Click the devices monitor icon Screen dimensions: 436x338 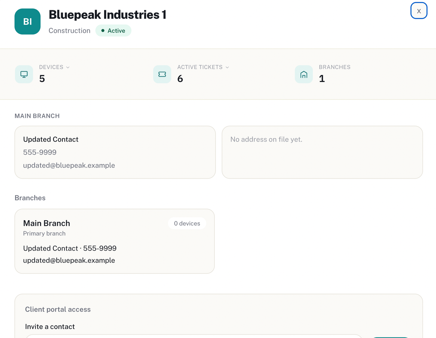point(24,74)
